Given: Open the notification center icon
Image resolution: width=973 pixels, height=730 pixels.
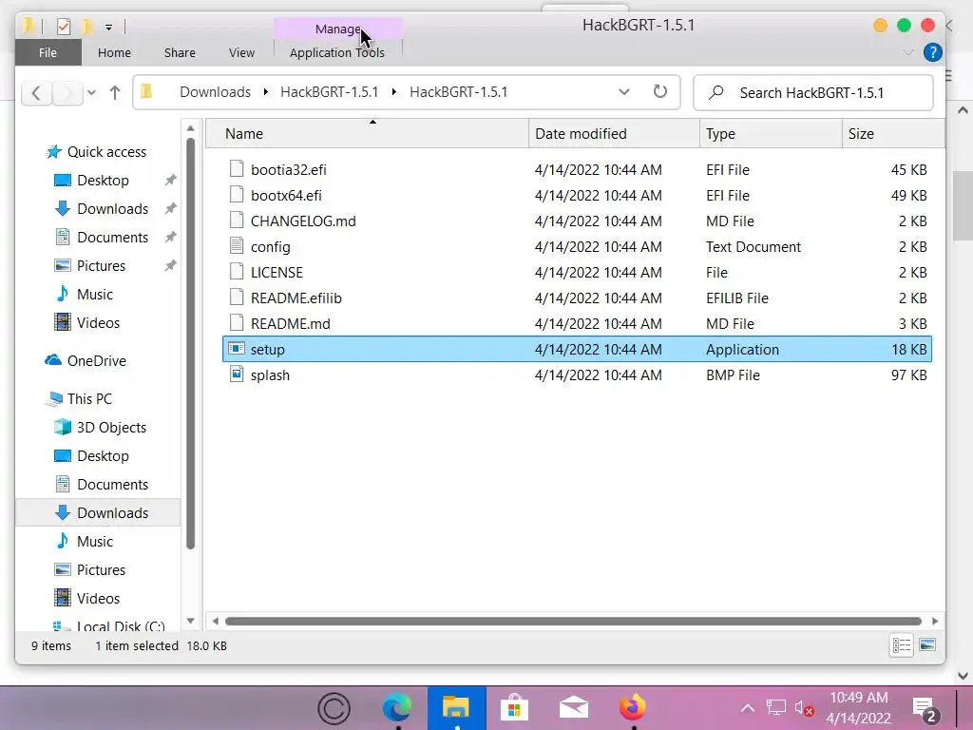Looking at the screenshot, I should point(925,711).
